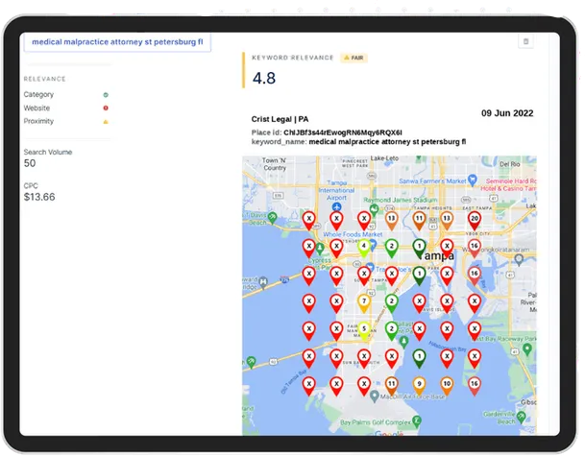The image size is (585, 456).
Task: Click the Search Volume value 50
Action: 30,163
